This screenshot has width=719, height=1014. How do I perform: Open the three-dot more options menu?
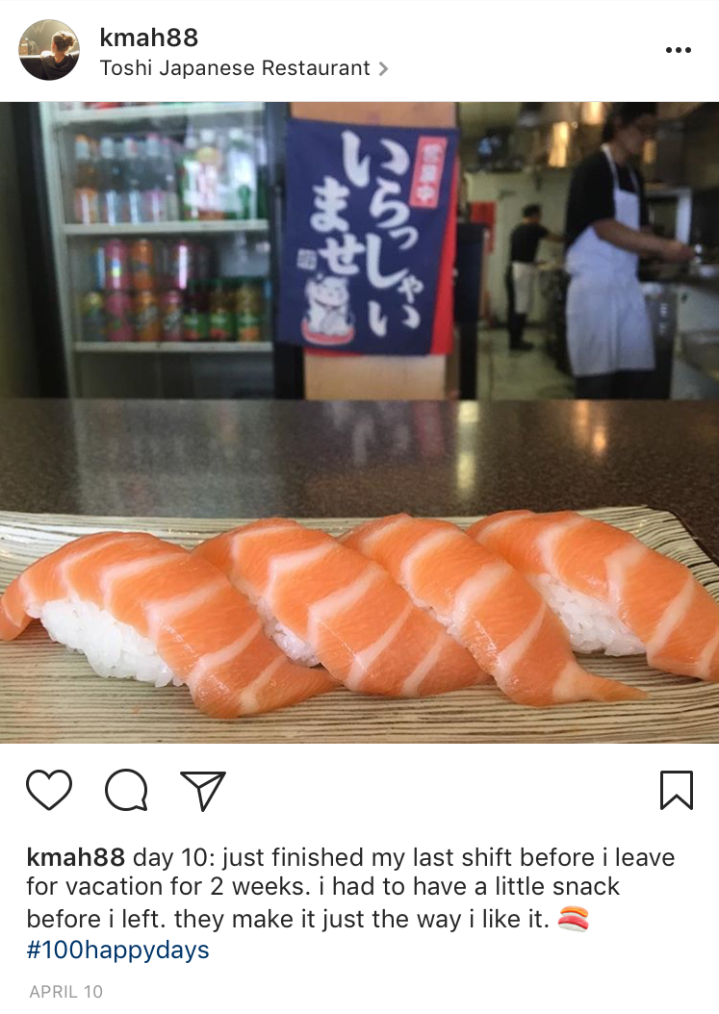click(x=679, y=50)
